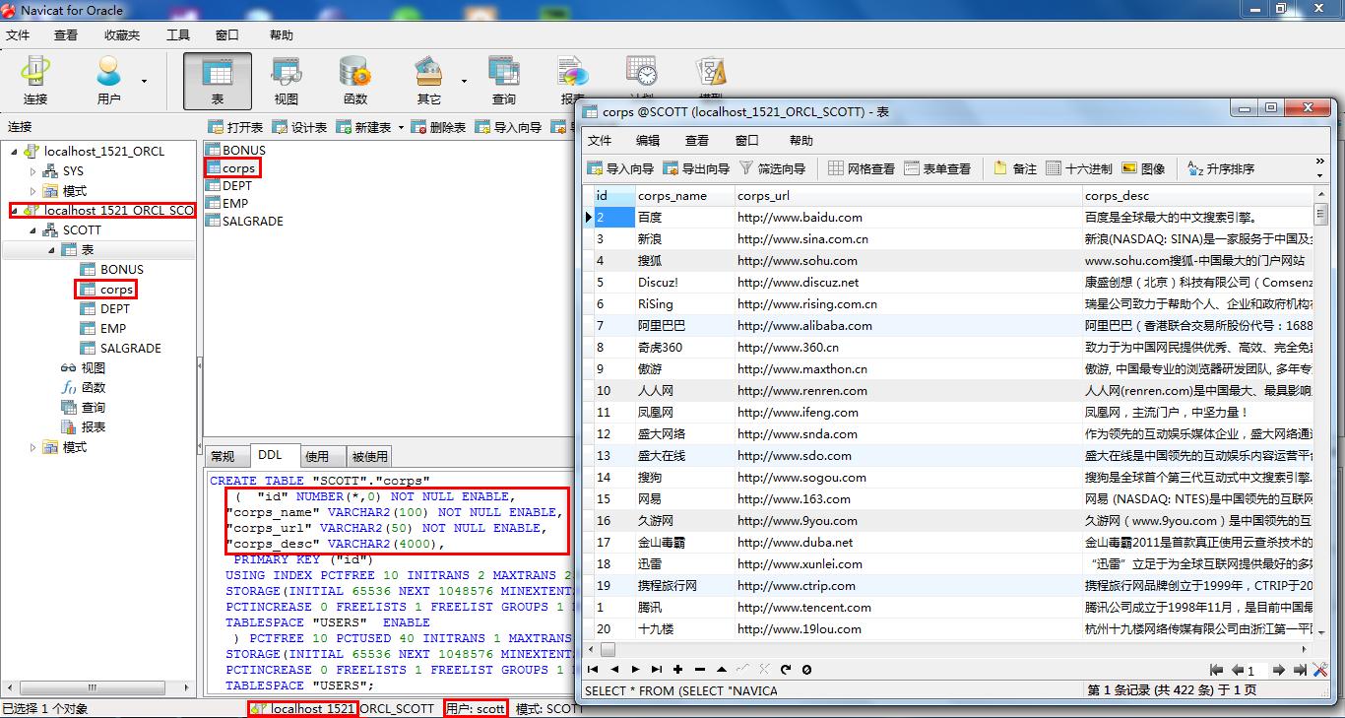Click the 十六进制 hex view button
Image resolution: width=1345 pixels, height=718 pixels.
[1078, 168]
